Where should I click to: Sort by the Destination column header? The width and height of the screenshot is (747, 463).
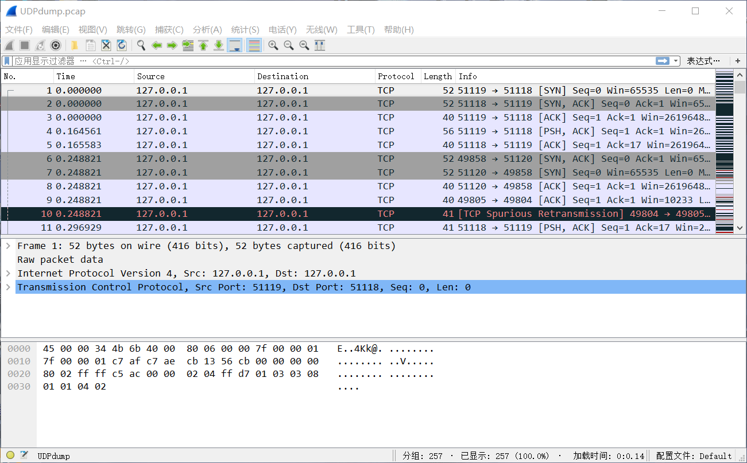click(315, 76)
